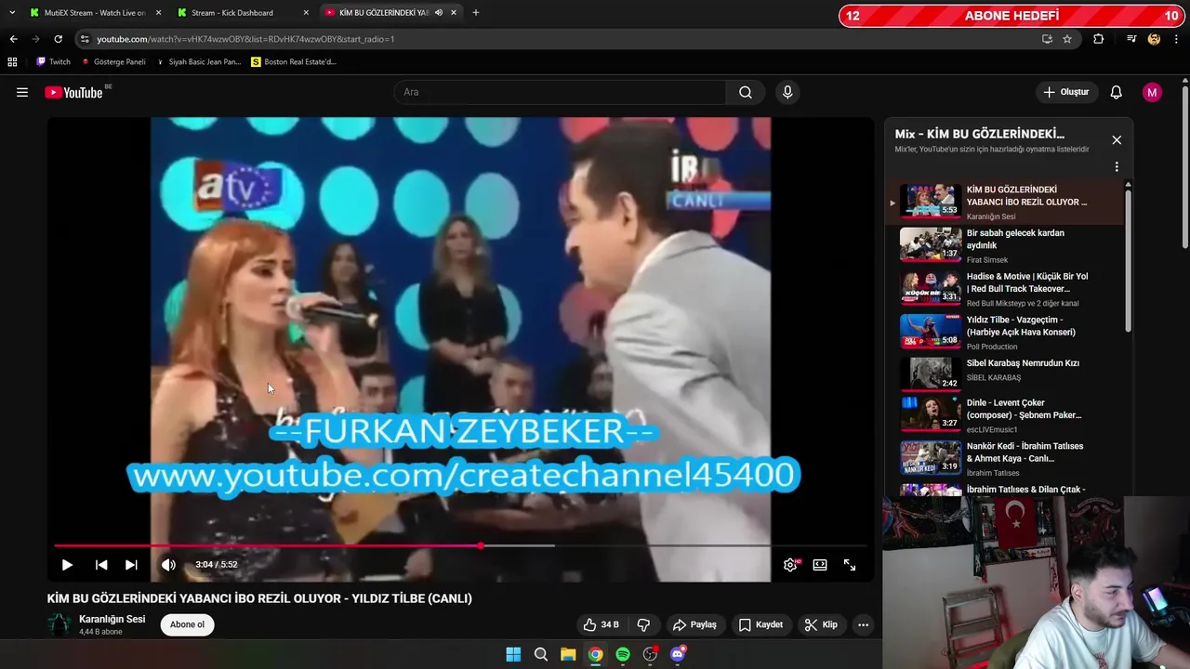Click the Oluştur create button

coord(1066,92)
